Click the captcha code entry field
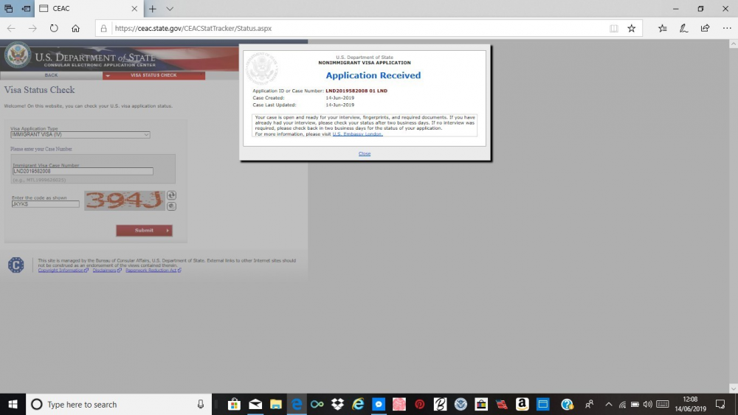 pos(45,204)
